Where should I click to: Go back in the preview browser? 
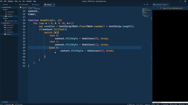(154, 8)
